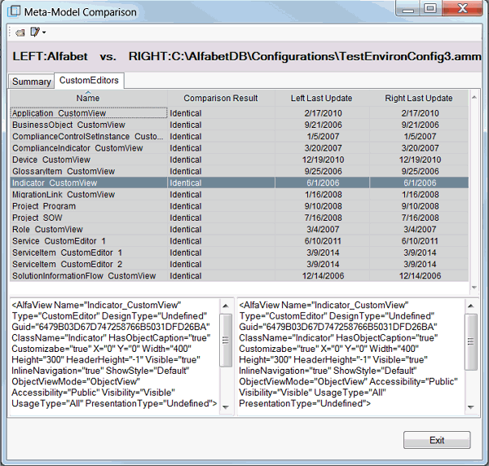
Task: Sort by the Name column header
Action: pyautogui.click(x=88, y=98)
